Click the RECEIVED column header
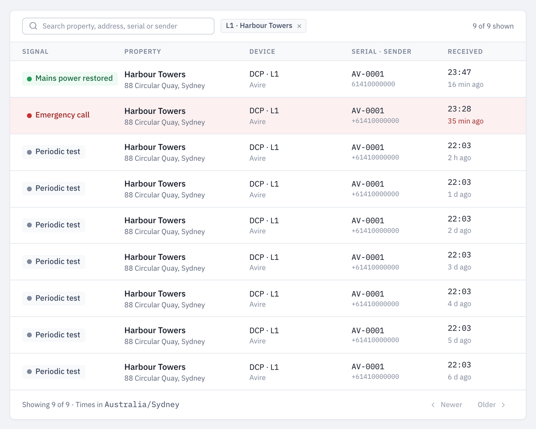The width and height of the screenshot is (536, 429). coord(465,52)
